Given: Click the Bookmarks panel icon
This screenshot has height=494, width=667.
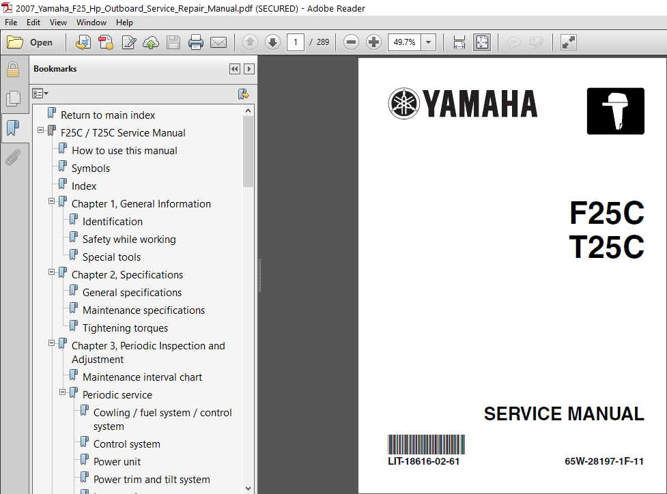Looking at the screenshot, I should tap(13, 128).
